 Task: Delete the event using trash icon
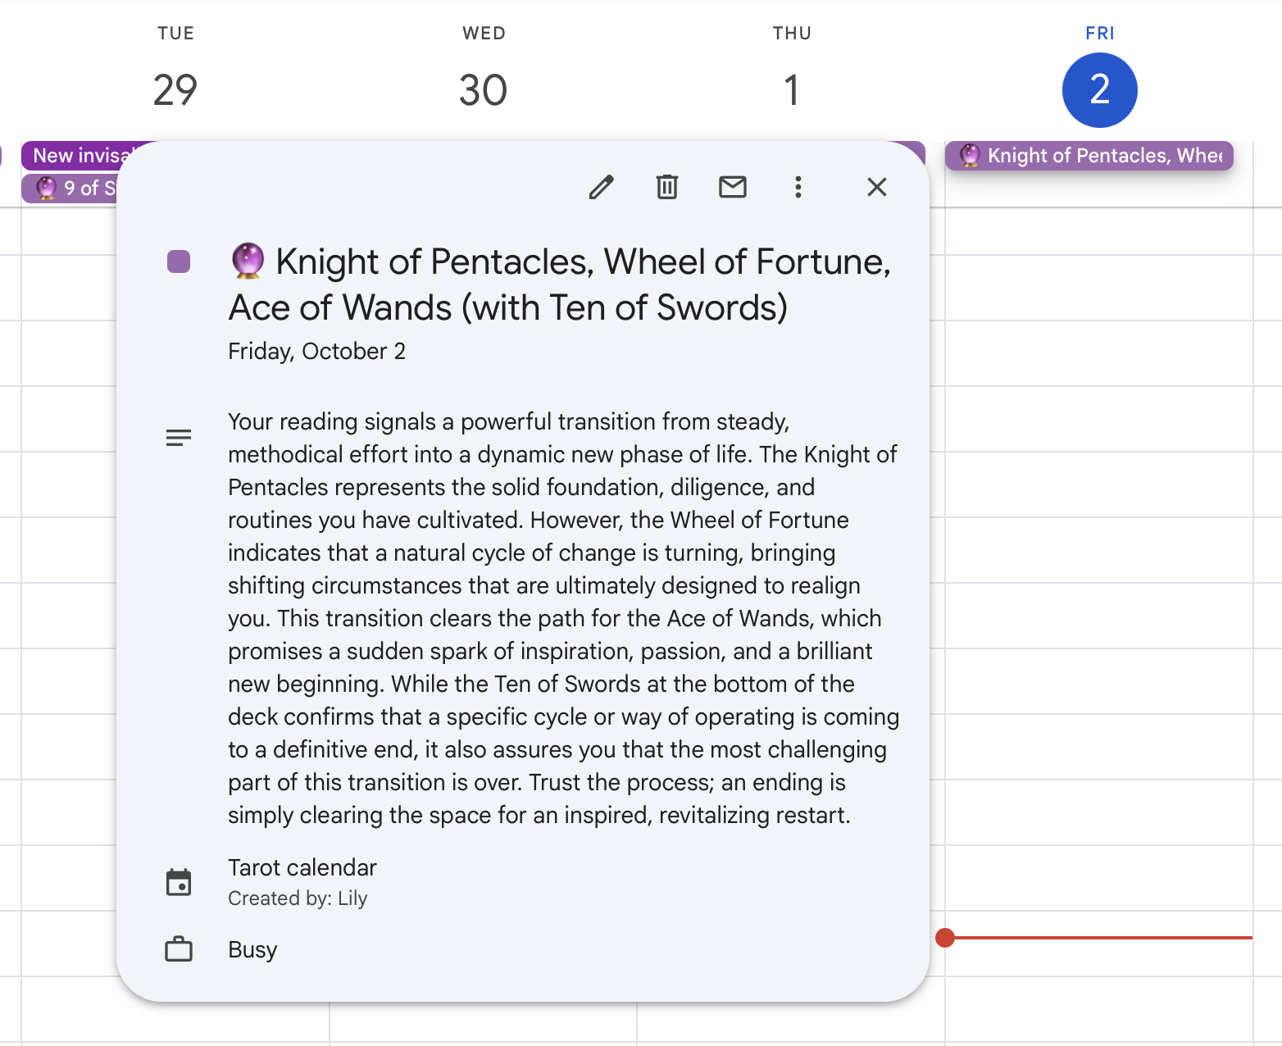click(667, 188)
